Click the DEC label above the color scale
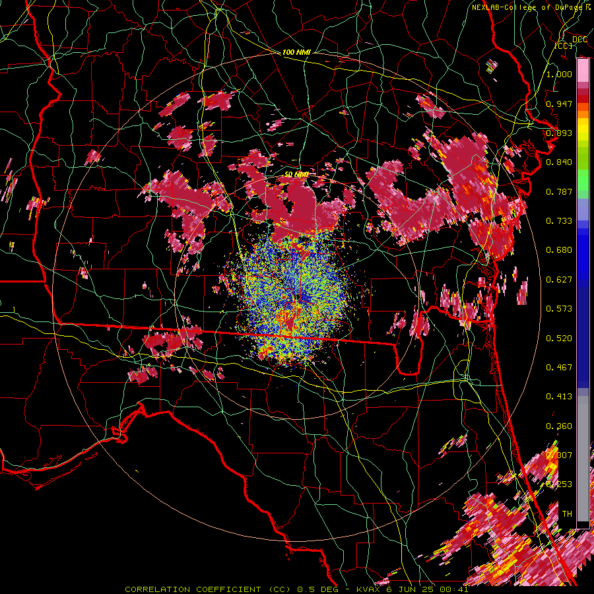 point(579,40)
